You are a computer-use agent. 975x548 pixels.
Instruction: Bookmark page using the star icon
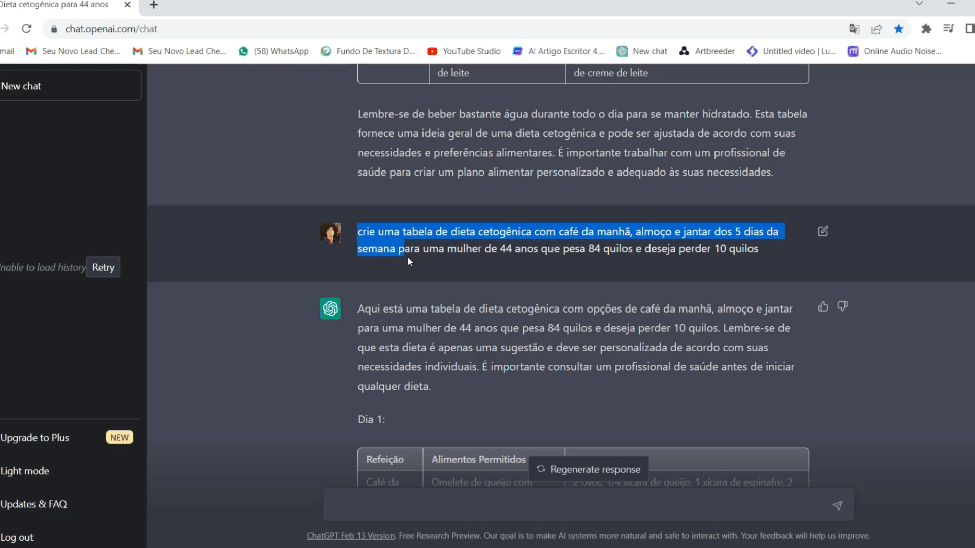tap(899, 29)
